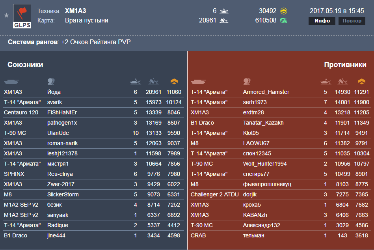This screenshot has height=250, width=374.
Task: Sort enemies by damage icon
Action: click(342, 82)
